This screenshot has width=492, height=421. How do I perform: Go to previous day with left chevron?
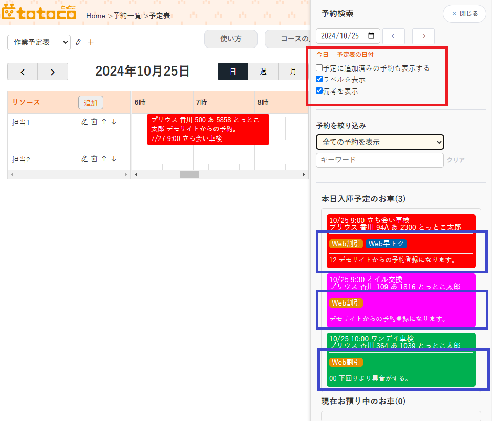click(23, 72)
